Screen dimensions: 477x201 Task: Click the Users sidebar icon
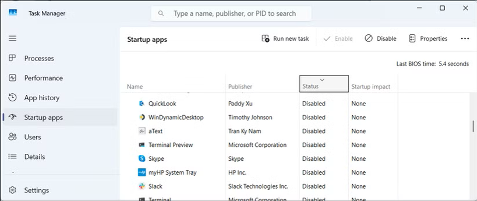(x=12, y=137)
